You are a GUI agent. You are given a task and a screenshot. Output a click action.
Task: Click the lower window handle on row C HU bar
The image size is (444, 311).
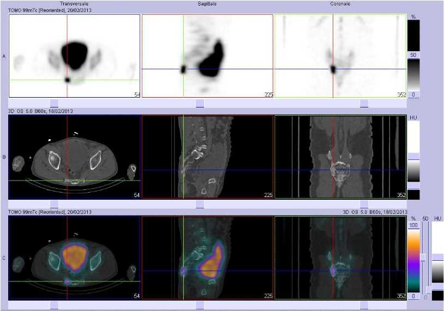tap(438, 286)
